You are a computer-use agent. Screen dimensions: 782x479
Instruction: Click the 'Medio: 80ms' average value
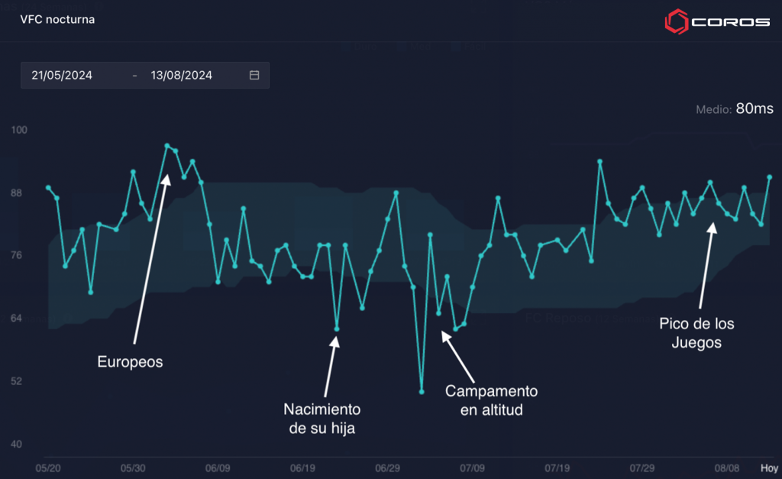coord(735,109)
